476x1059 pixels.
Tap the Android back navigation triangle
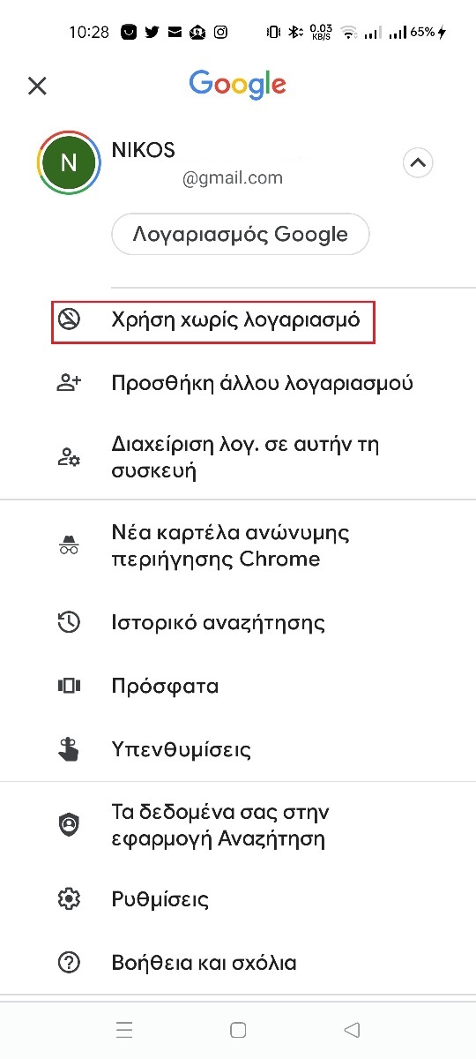352,1029
